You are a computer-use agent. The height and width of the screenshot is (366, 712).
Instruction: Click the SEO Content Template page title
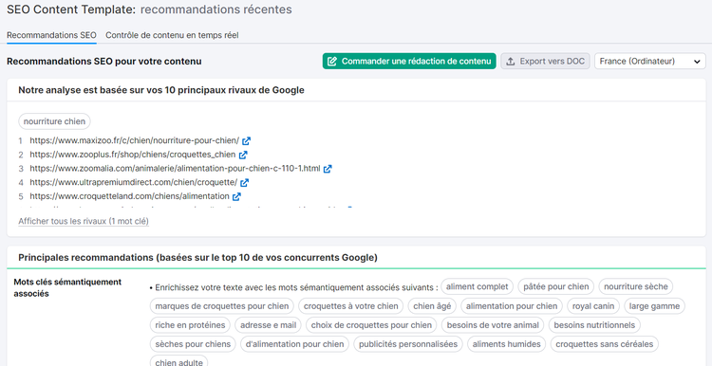click(x=71, y=9)
